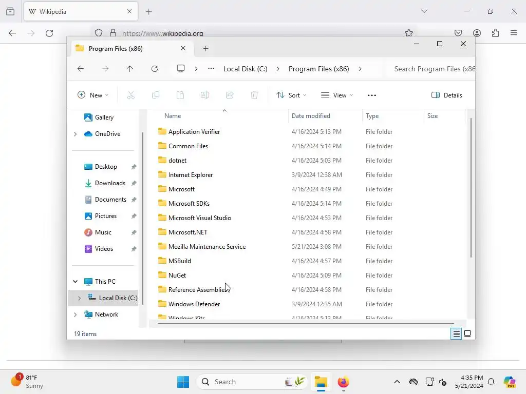Open Firefox account icon
Screen dimensions: 526x394
coord(477,33)
